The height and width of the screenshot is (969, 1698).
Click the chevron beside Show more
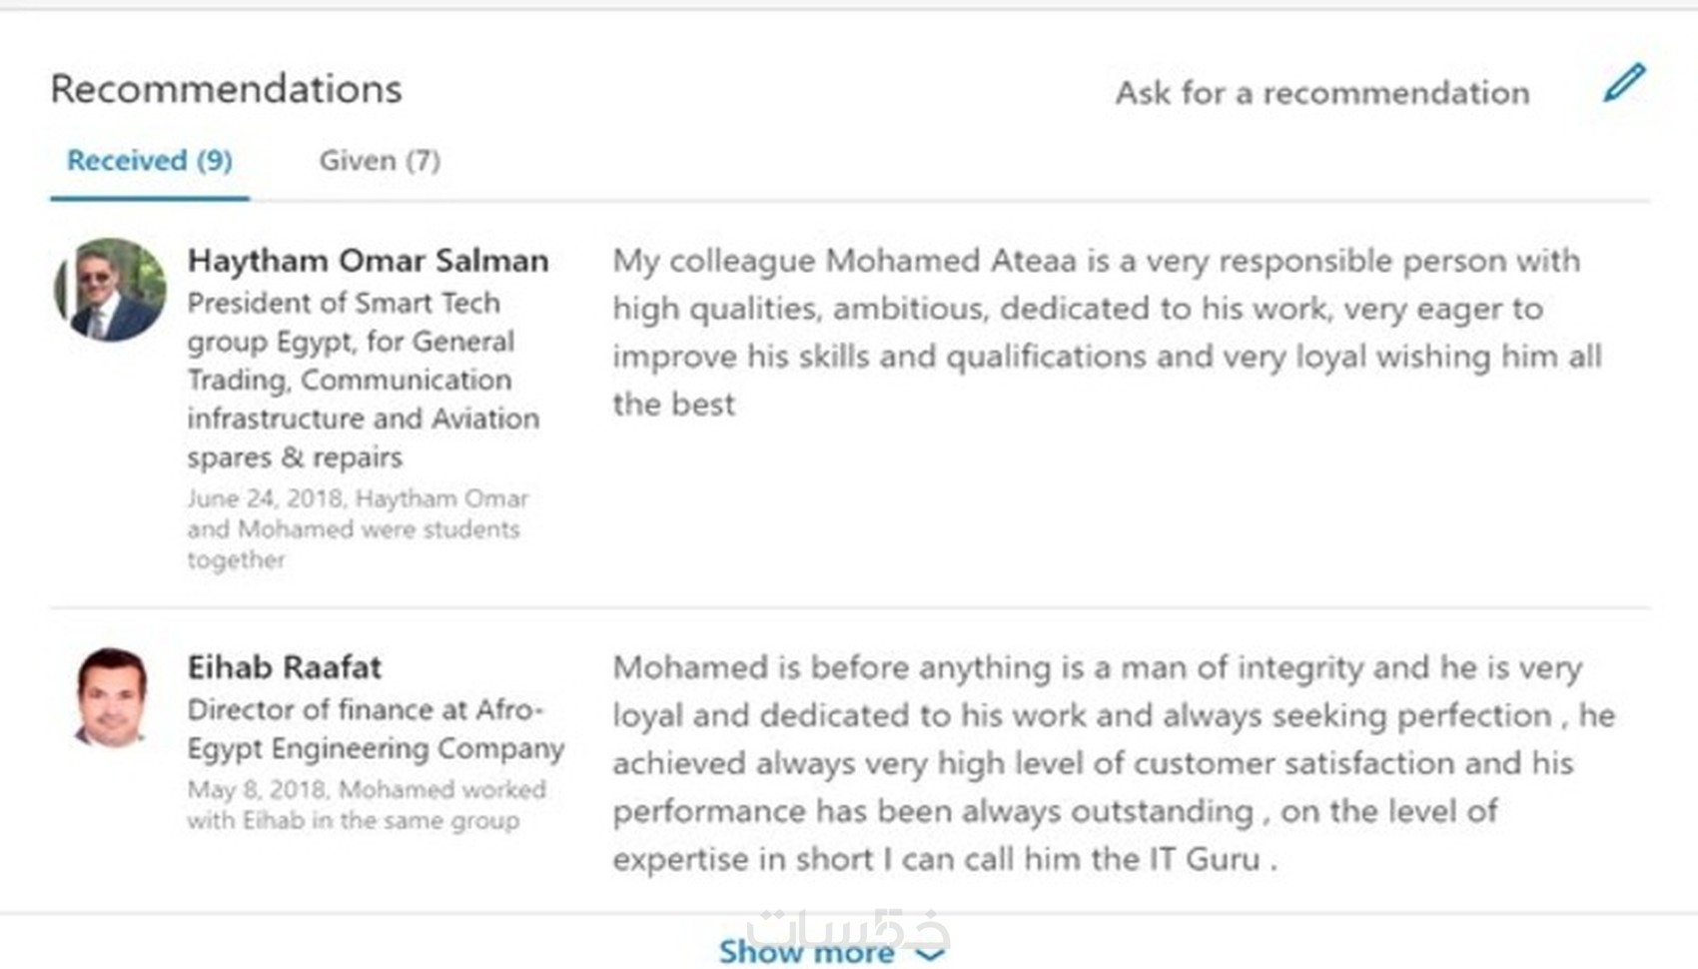pyautogui.click(x=930, y=954)
